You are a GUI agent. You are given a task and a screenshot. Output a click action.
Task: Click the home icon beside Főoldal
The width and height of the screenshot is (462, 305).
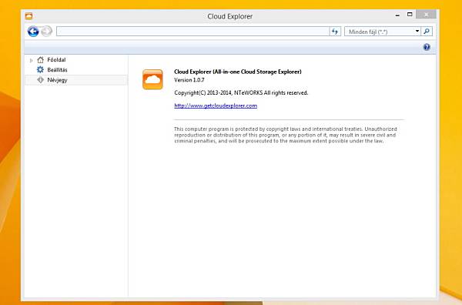pyautogui.click(x=40, y=60)
